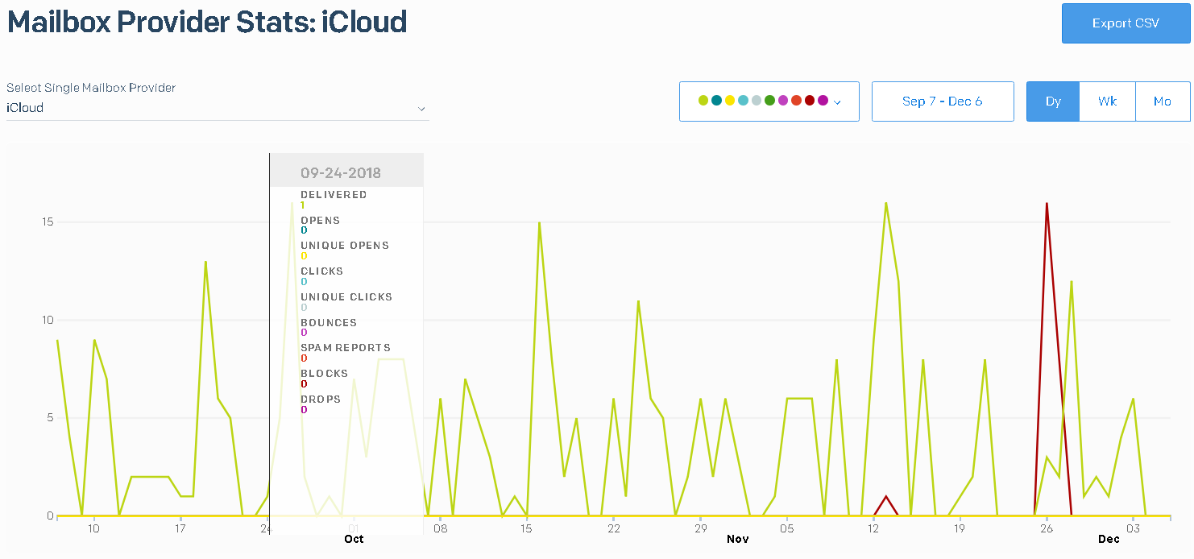Click the Mailbox Provider Stats: iCloud heading
The width and height of the screenshot is (1194, 559).
point(207,22)
